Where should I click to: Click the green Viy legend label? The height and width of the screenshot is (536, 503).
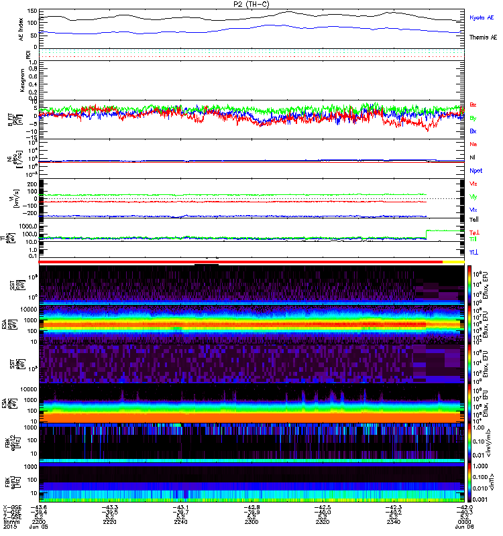[x=473, y=197]
